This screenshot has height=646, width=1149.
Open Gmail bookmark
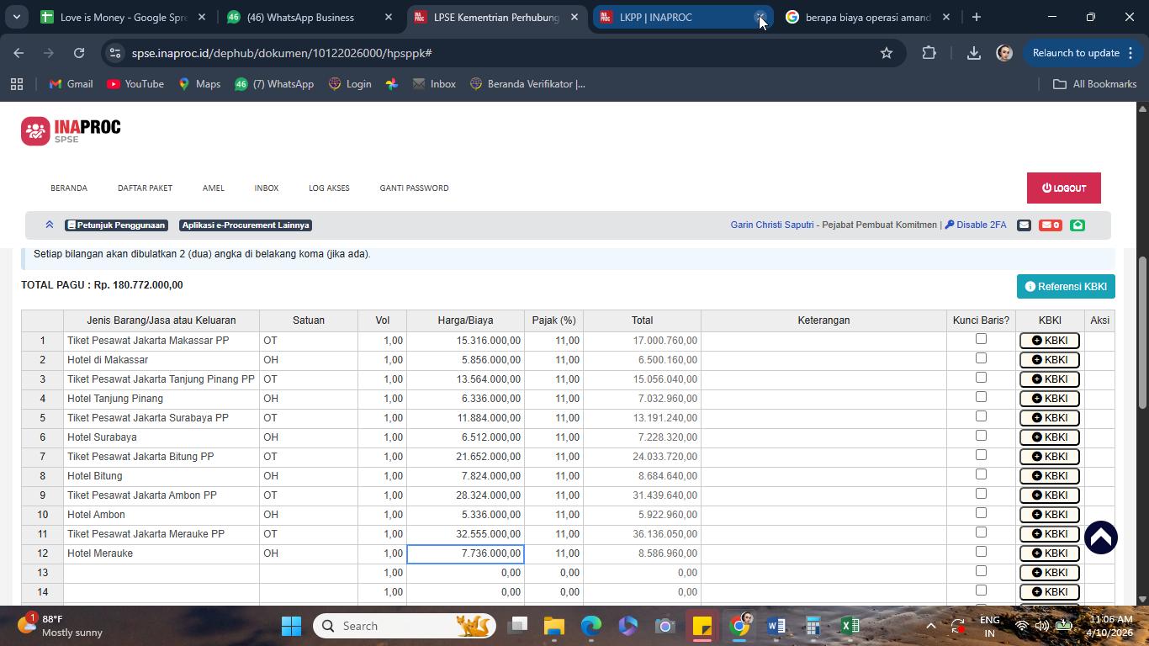(x=71, y=84)
